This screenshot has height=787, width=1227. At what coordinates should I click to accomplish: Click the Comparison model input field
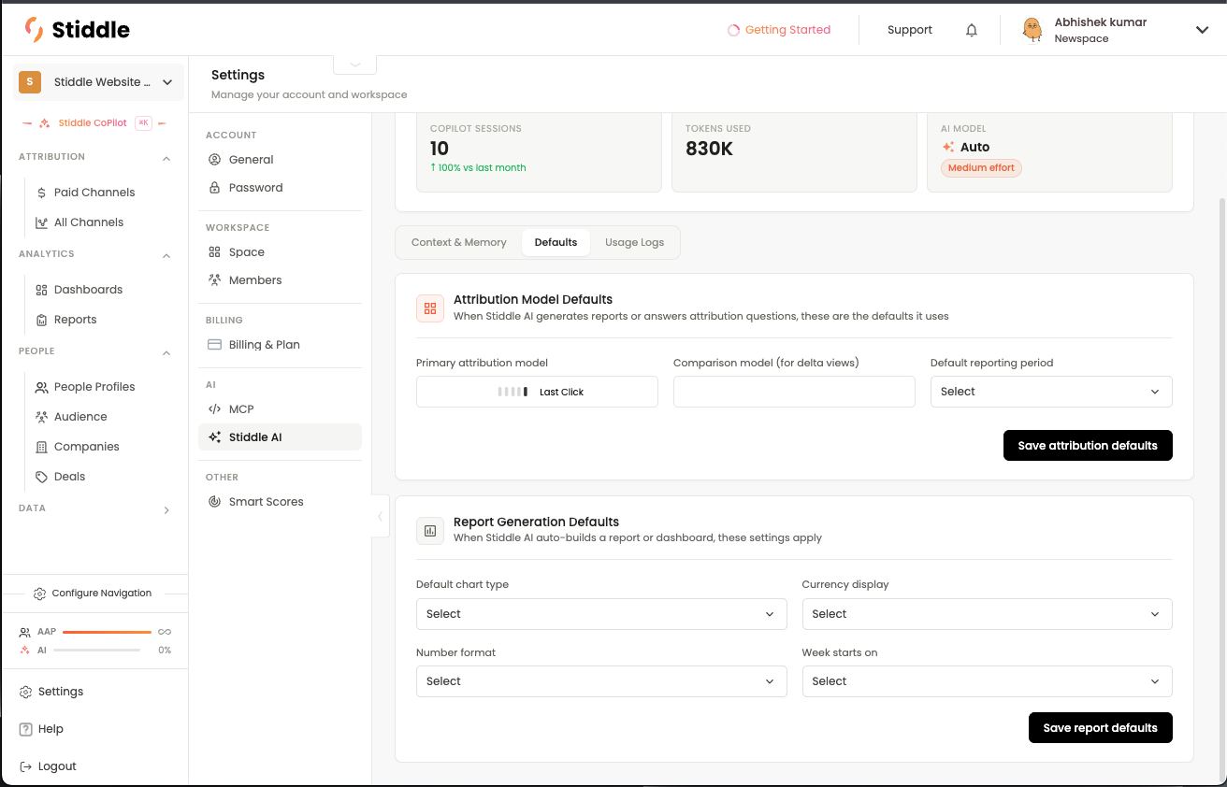[794, 392]
